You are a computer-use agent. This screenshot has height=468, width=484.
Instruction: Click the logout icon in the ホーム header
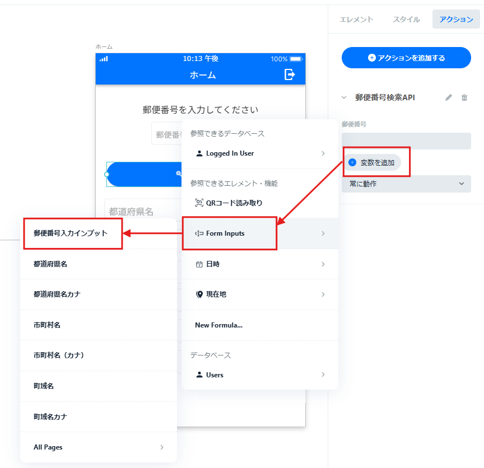[290, 74]
